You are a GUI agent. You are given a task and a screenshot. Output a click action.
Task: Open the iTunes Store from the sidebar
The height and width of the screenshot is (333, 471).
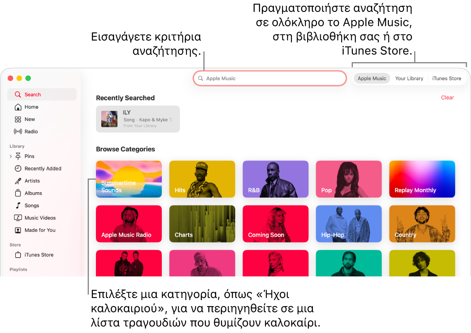click(39, 255)
